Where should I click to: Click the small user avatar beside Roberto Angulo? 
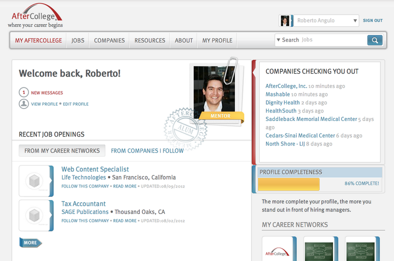(x=285, y=20)
